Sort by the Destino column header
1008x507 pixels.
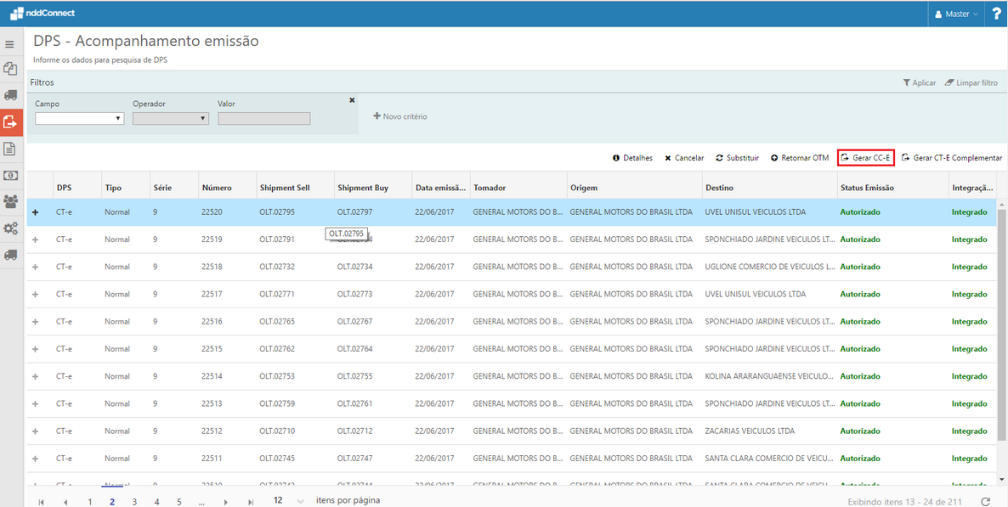point(719,188)
